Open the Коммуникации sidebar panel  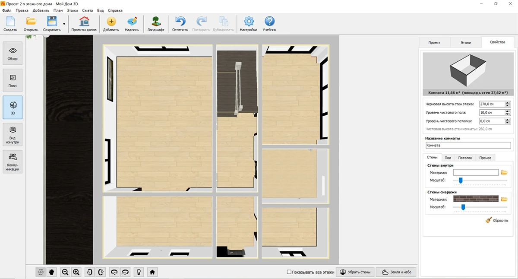click(13, 162)
